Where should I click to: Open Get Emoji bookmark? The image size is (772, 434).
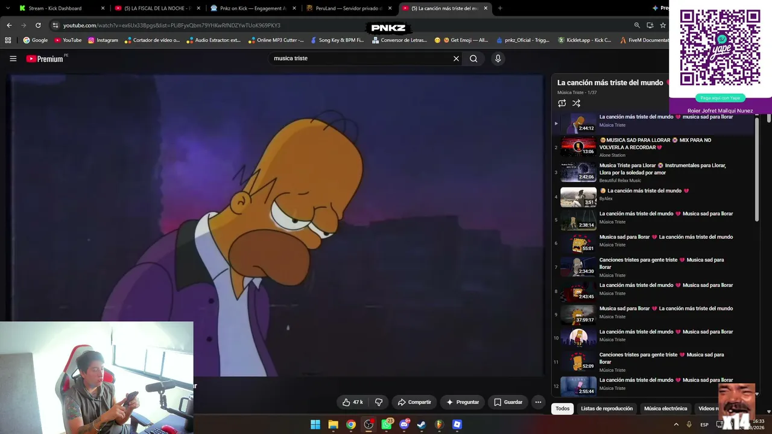(x=461, y=40)
